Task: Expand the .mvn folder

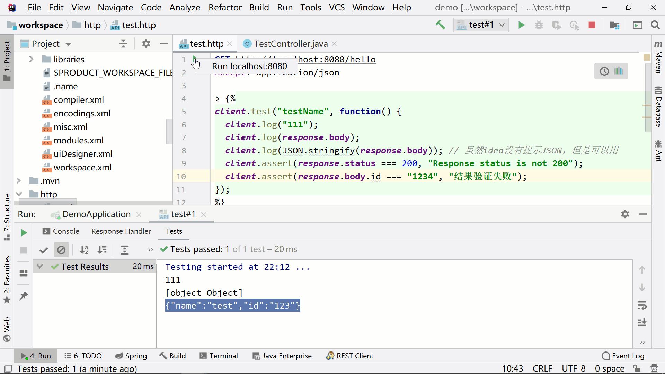Action: (x=19, y=181)
